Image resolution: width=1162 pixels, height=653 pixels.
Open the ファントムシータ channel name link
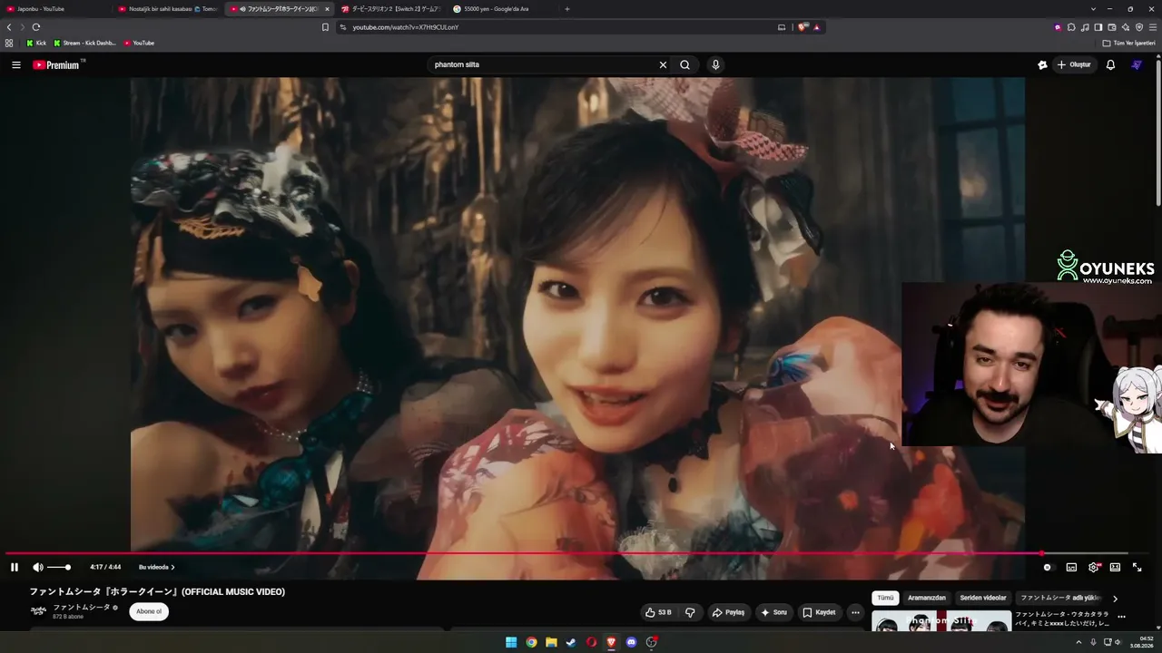(82, 607)
